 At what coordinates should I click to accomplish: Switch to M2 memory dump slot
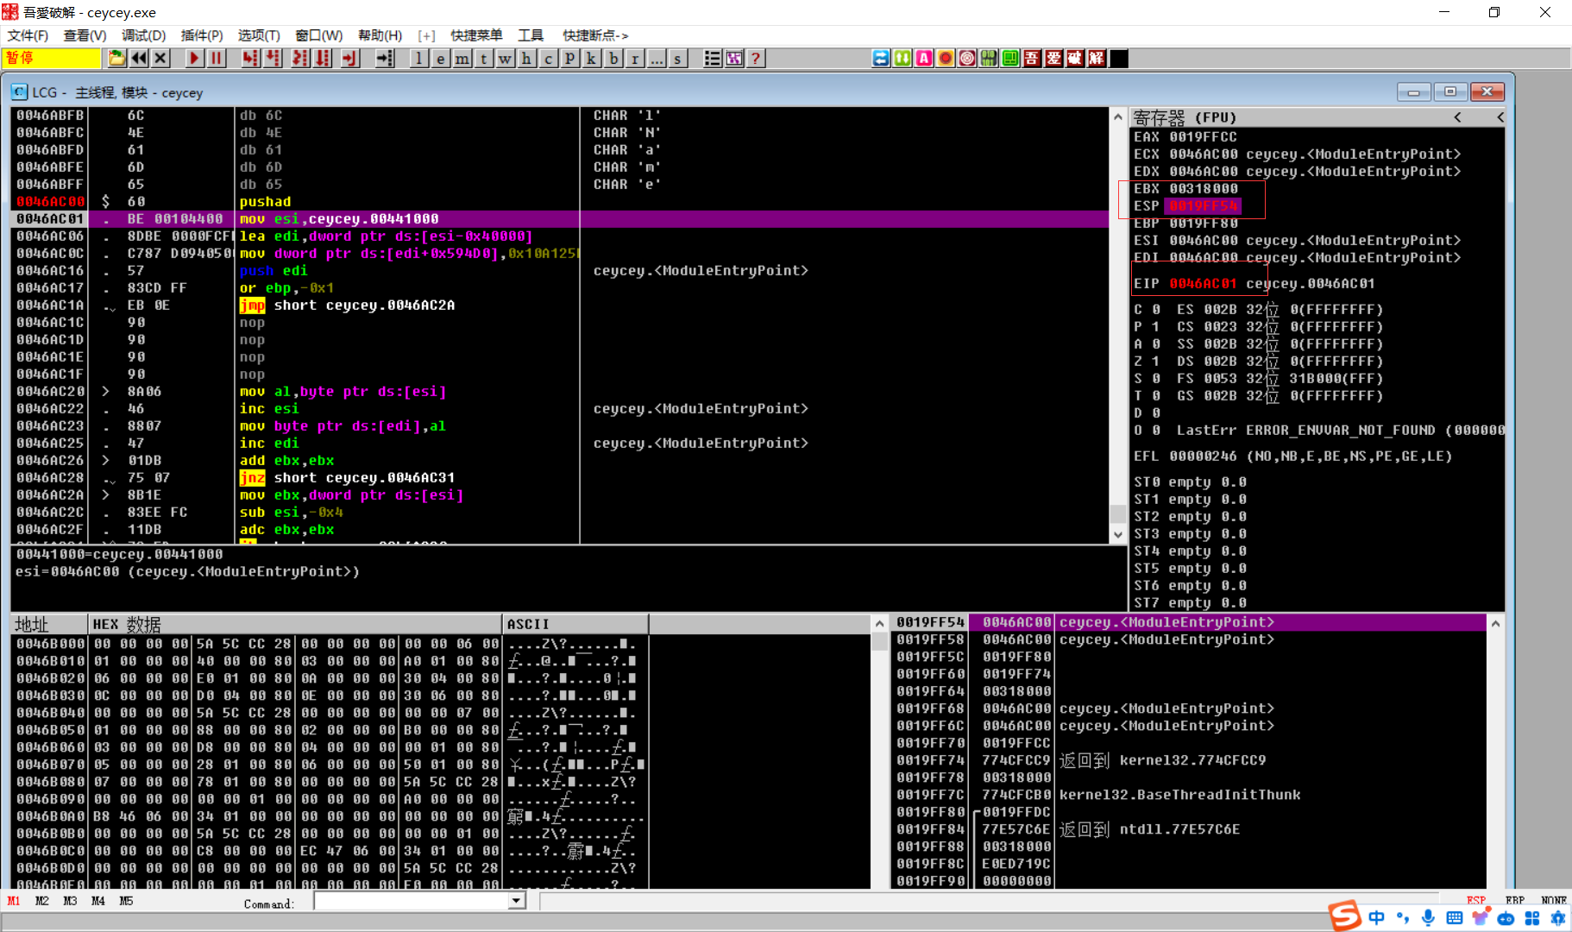[41, 901]
